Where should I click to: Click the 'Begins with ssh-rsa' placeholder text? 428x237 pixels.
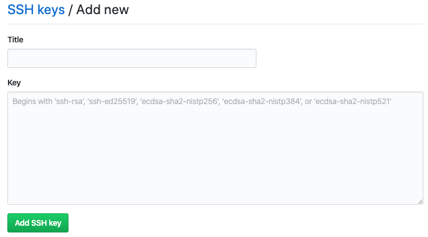click(x=202, y=101)
